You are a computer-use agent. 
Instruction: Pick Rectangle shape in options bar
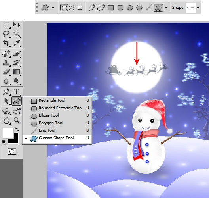point(111,8)
